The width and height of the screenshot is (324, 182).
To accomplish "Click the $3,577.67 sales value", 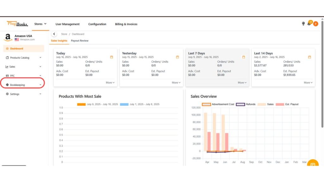I will pos(260,65).
